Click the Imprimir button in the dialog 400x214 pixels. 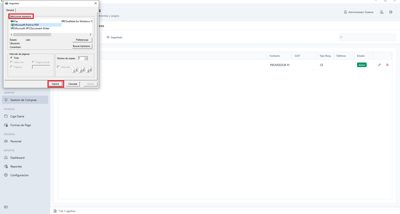click(x=55, y=84)
